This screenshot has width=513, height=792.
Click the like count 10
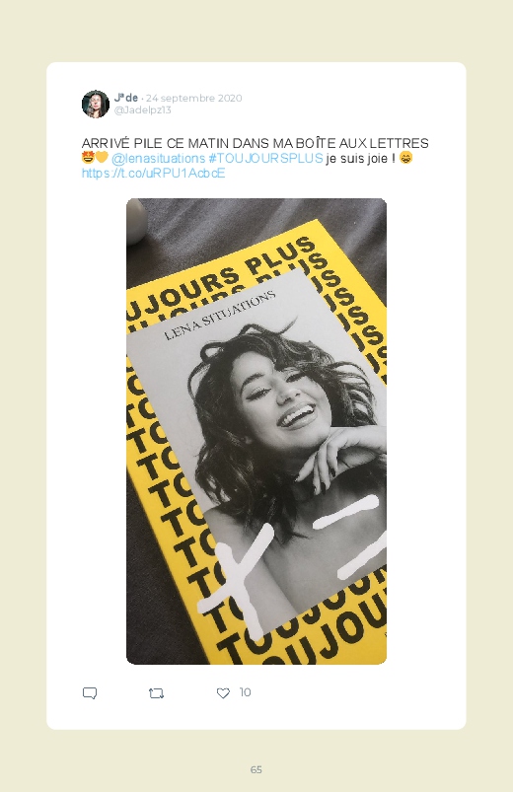245,692
